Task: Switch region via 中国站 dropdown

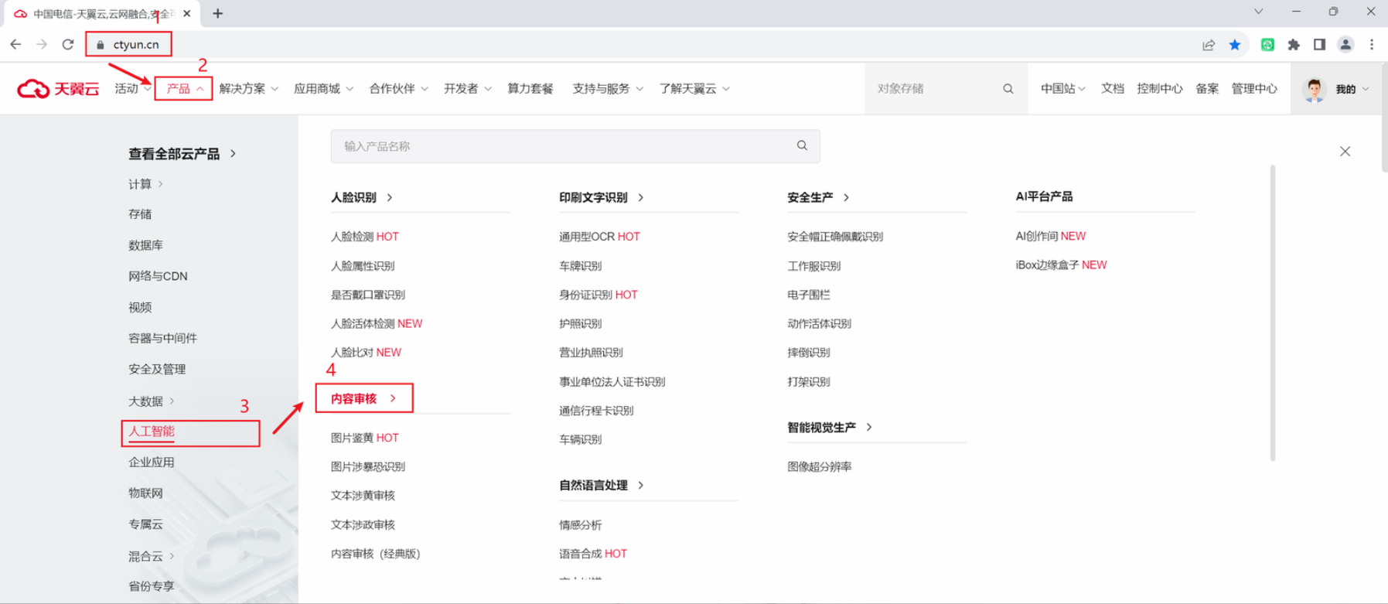Action: (1063, 89)
